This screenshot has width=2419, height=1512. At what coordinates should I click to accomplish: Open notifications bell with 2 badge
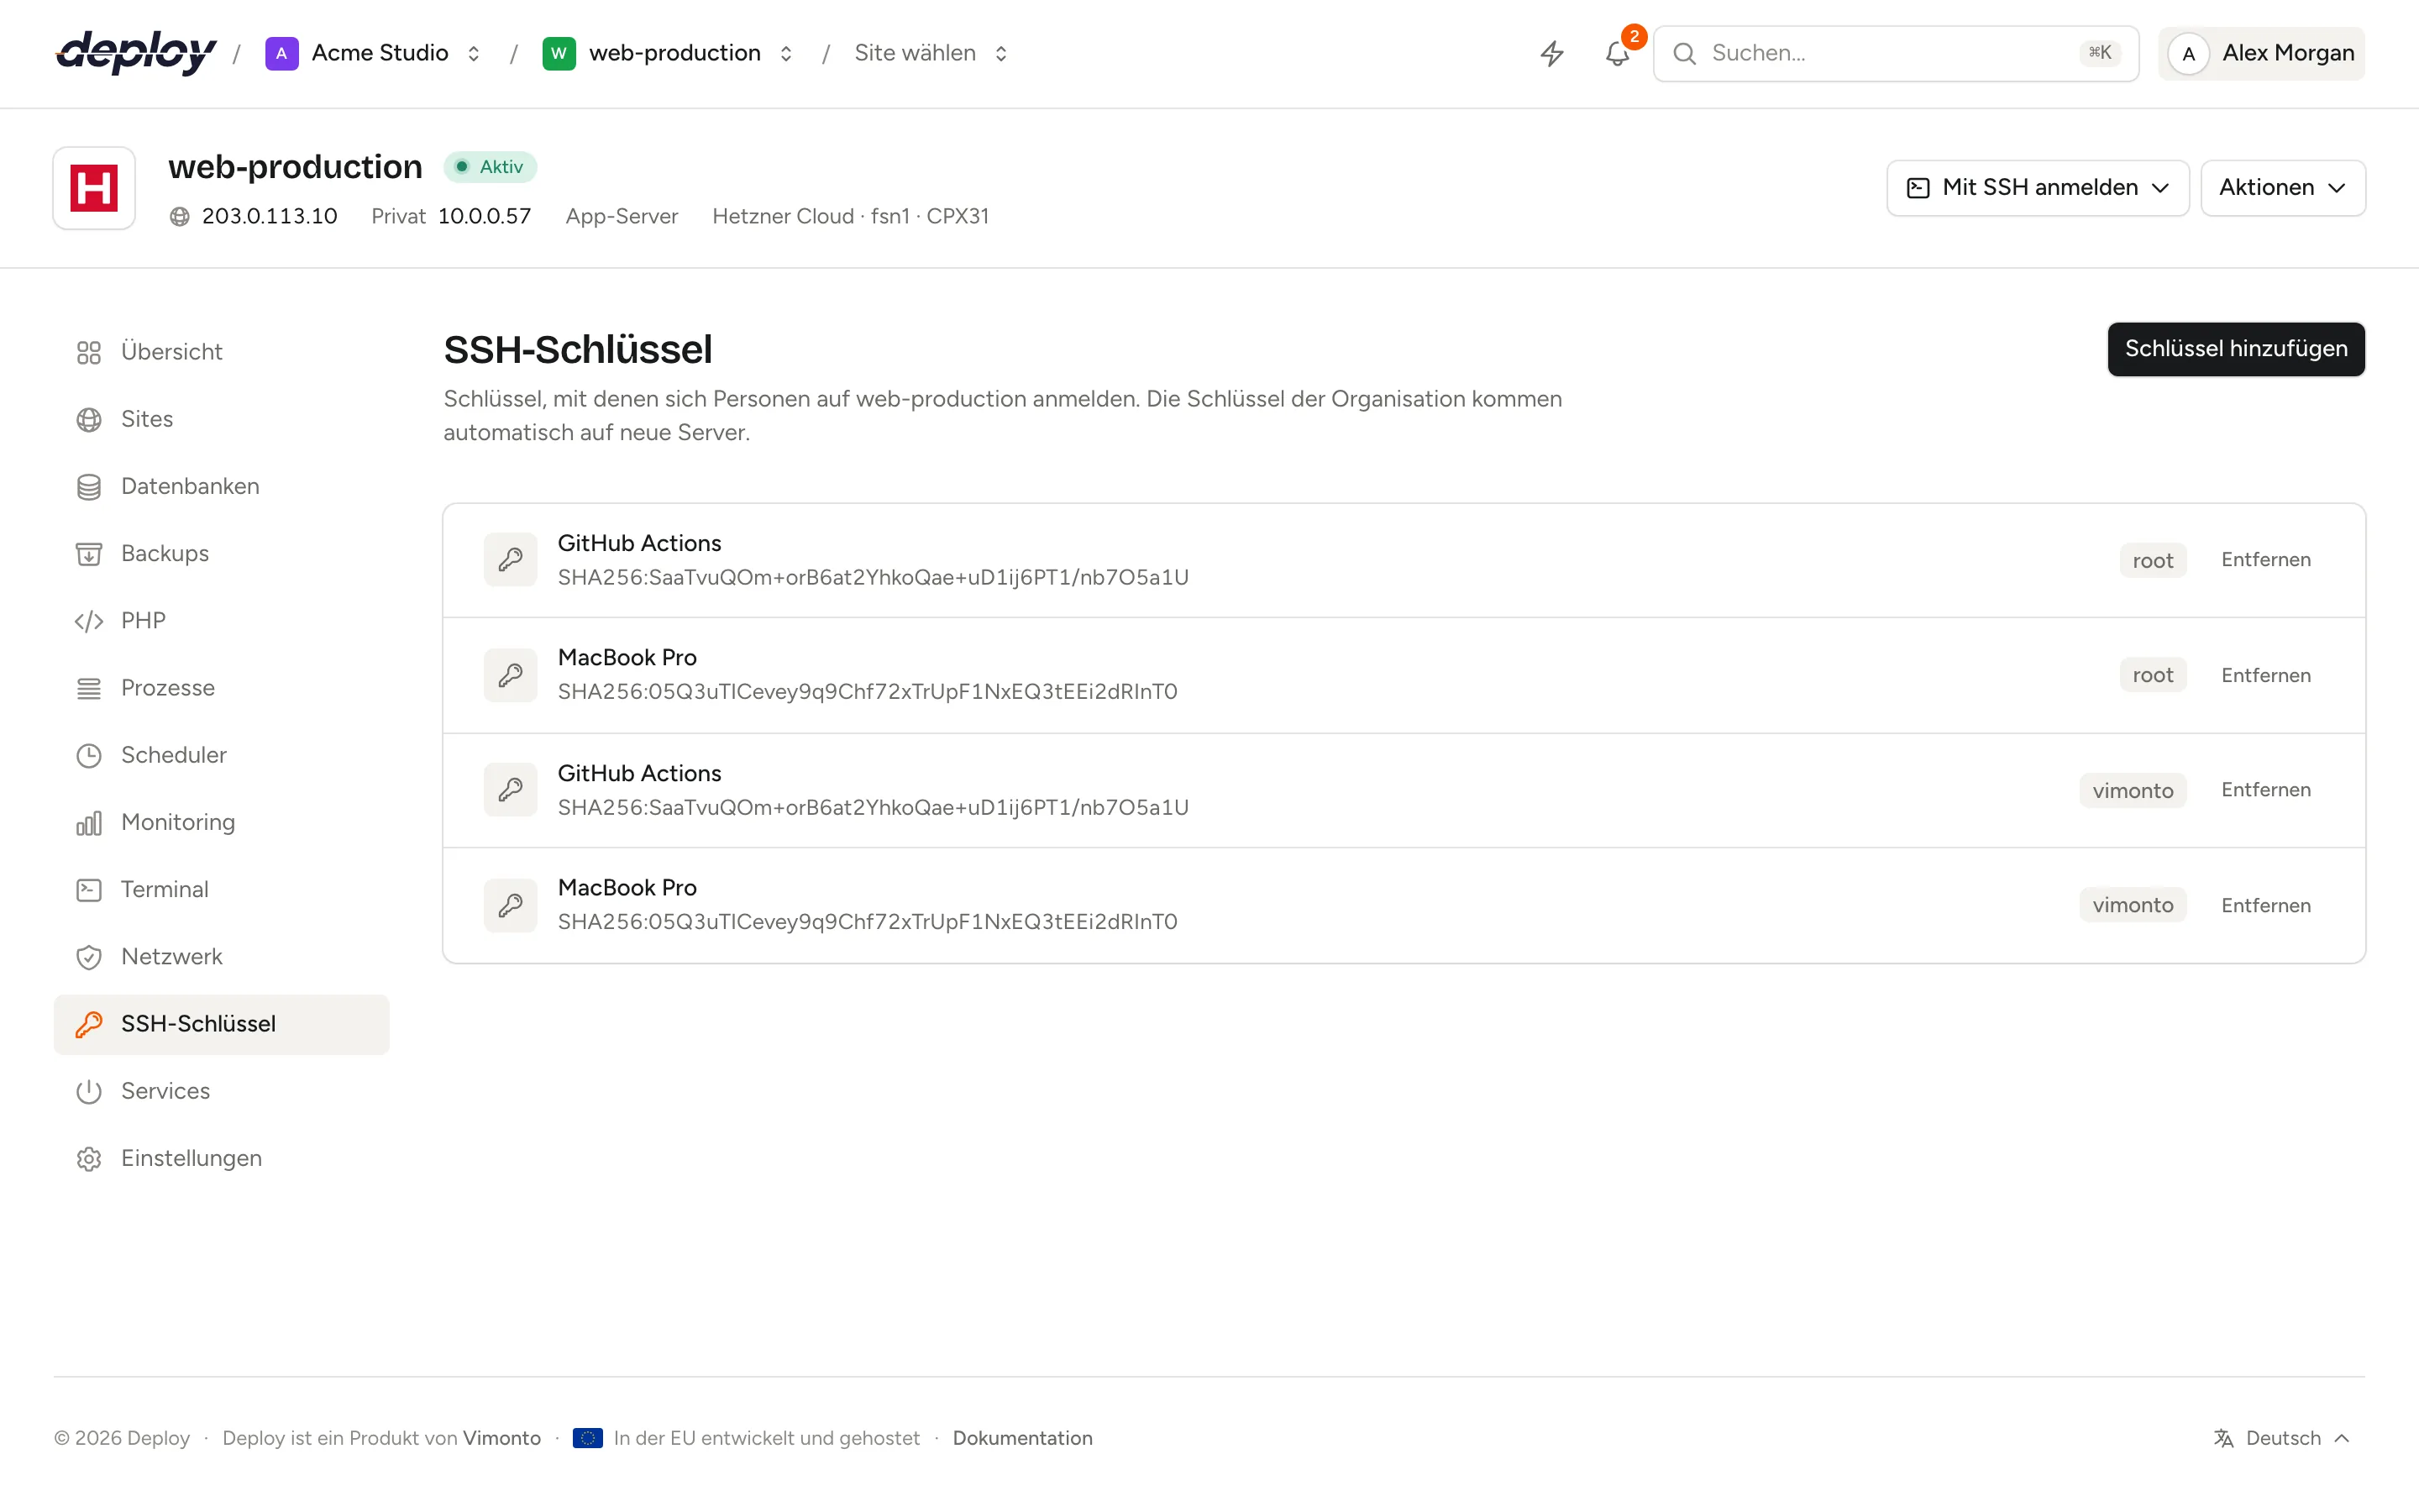1618,53
